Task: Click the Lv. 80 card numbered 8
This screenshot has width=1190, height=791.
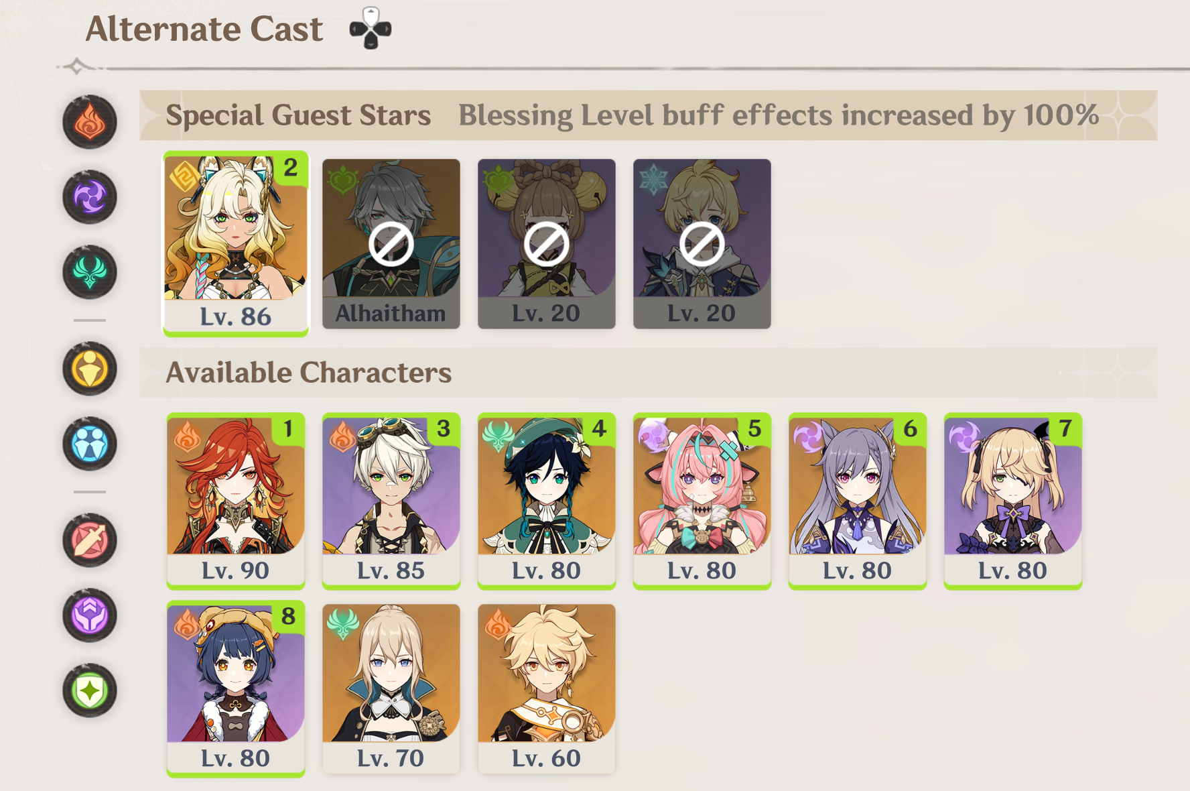Action: tap(236, 689)
